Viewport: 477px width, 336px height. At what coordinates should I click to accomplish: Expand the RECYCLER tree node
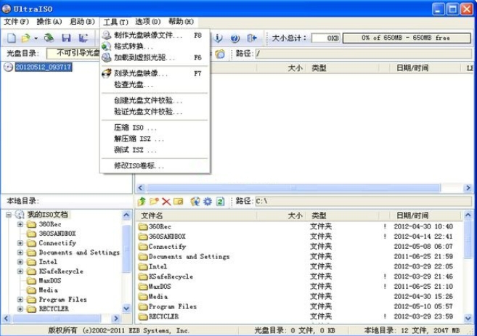20,309
